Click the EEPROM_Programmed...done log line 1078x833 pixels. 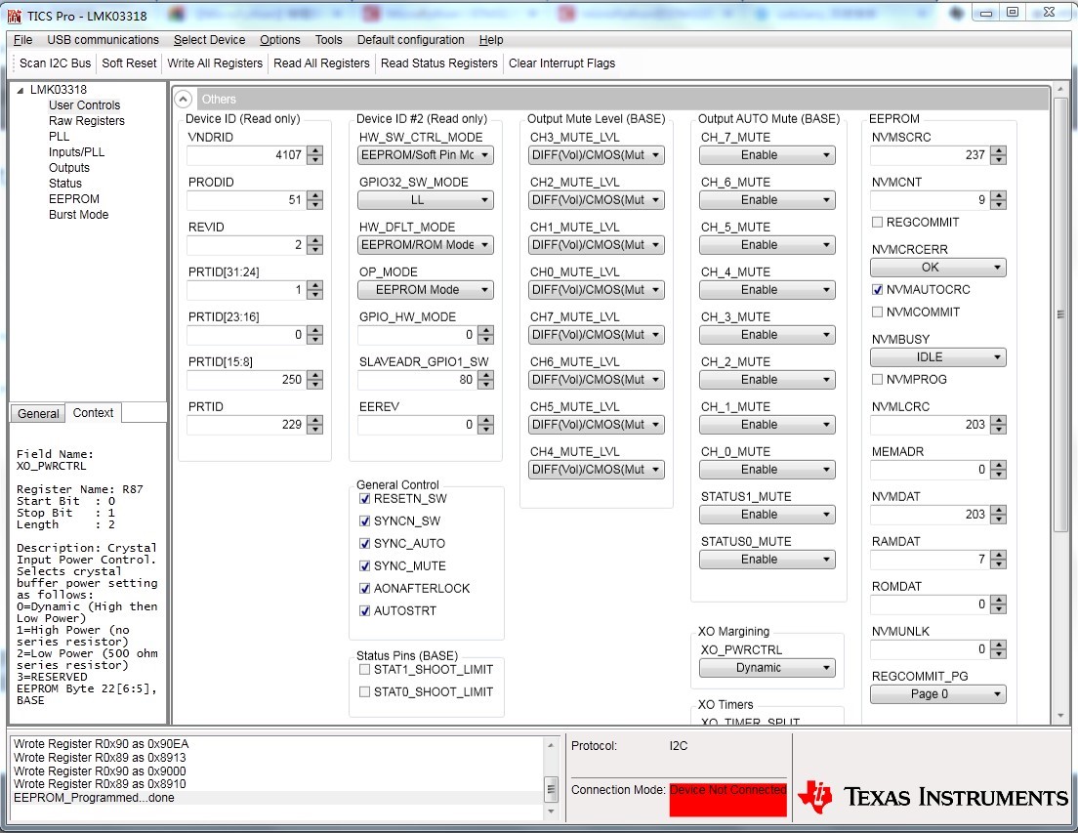click(94, 798)
